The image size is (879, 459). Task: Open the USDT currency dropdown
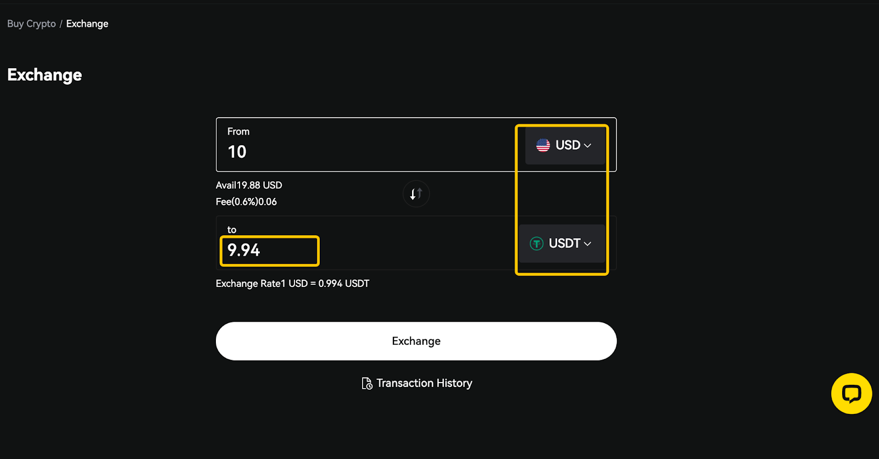point(561,244)
